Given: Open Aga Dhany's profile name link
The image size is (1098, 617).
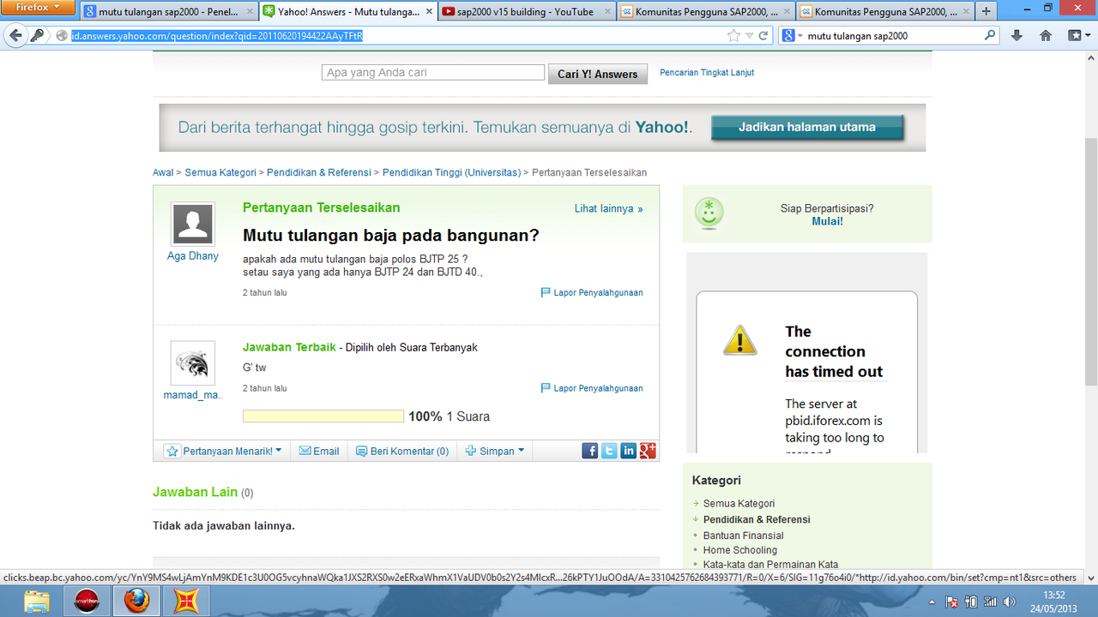Looking at the screenshot, I should coord(193,256).
